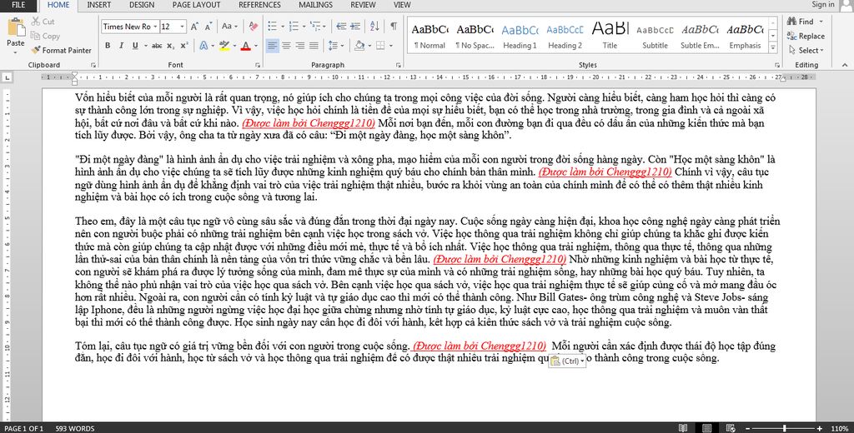Viewport: 854px width, 433px height.
Task: Open Bullets list dropdown arrow
Action: coord(282,26)
